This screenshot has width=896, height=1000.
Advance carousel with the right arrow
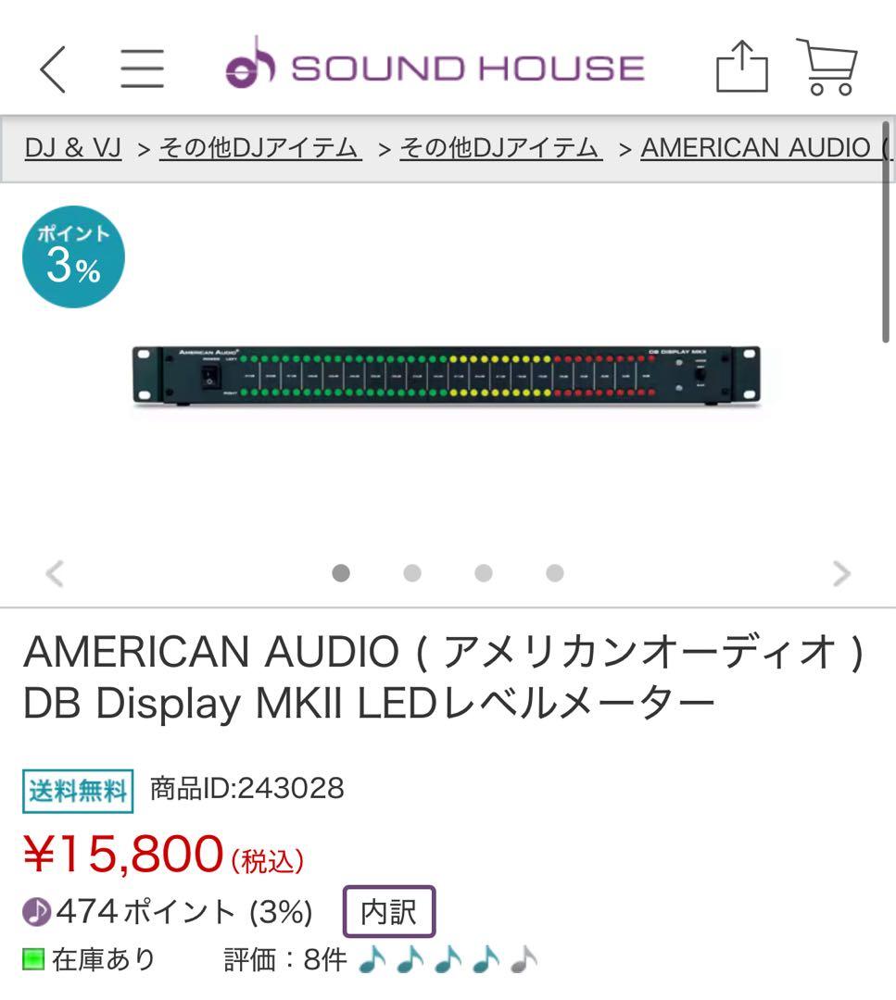(x=840, y=573)
